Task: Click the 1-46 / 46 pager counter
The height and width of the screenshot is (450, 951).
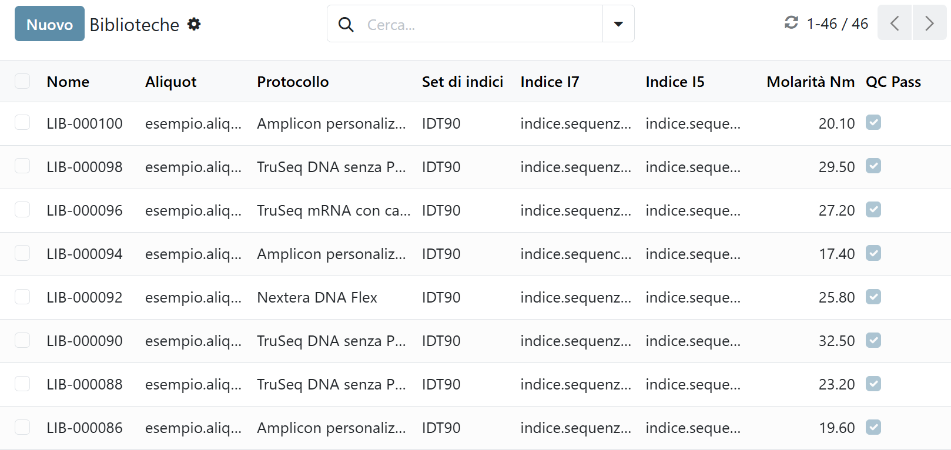Action: pyautogui.click(x=837, y=23)
